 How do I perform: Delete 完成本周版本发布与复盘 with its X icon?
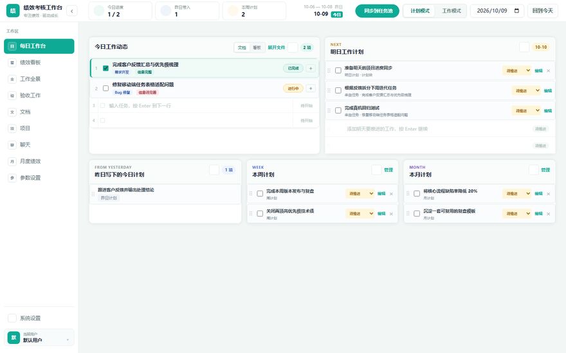(391, 194)
